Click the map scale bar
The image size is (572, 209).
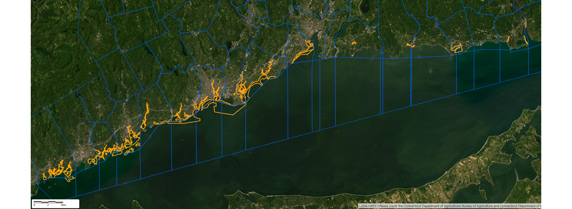pyautogui.click(x=49, y=202)
